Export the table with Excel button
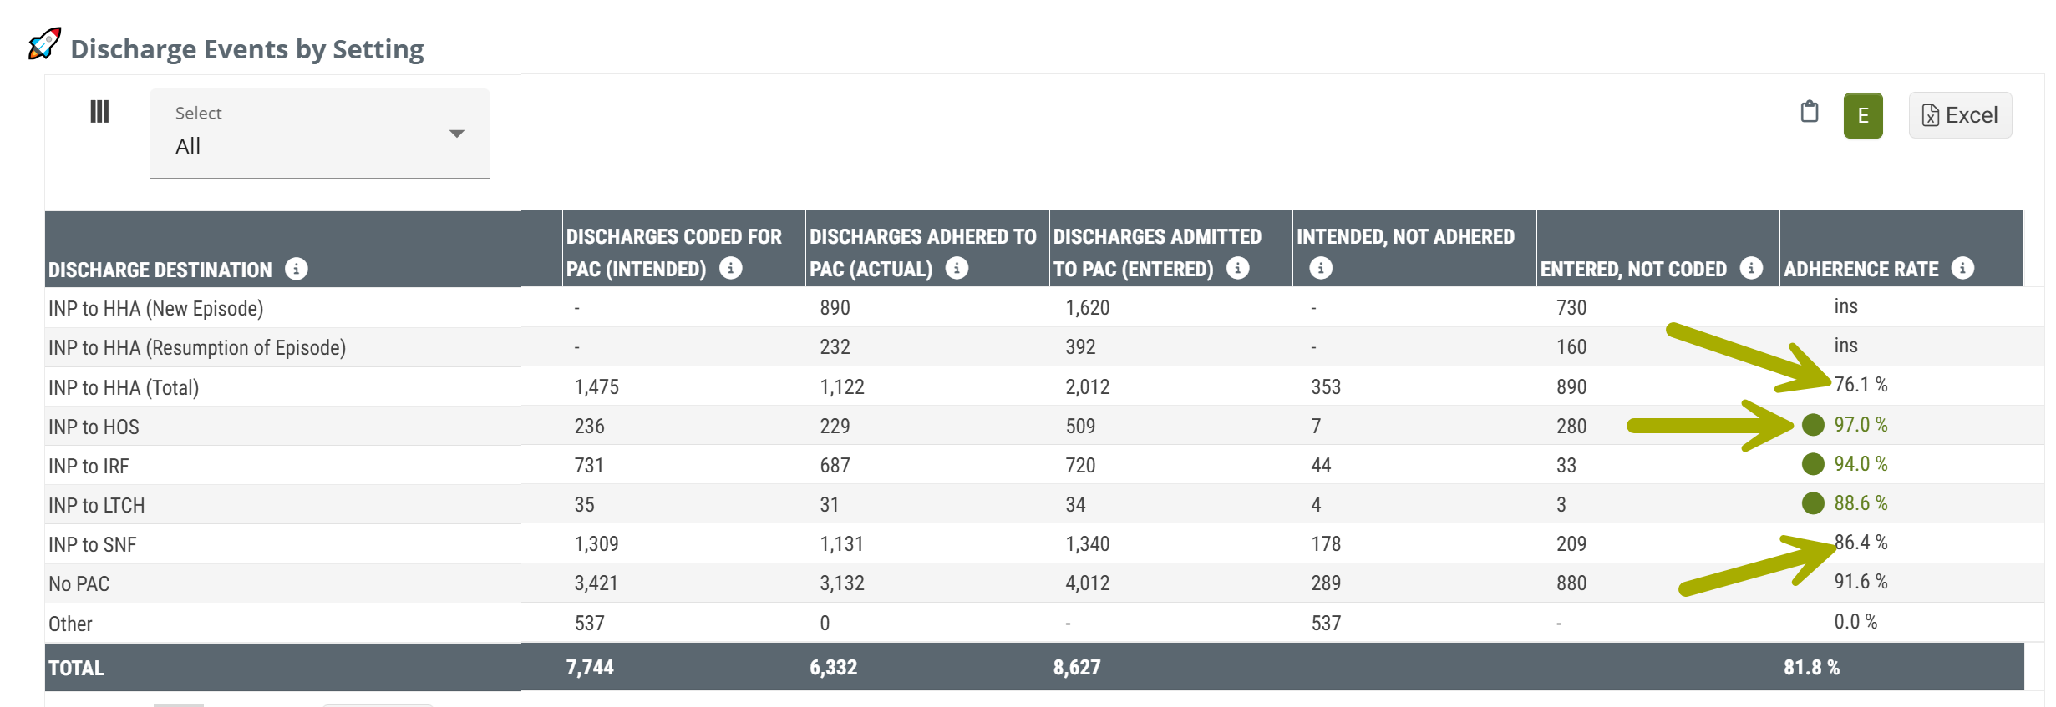 click(x=1959, y=115)
